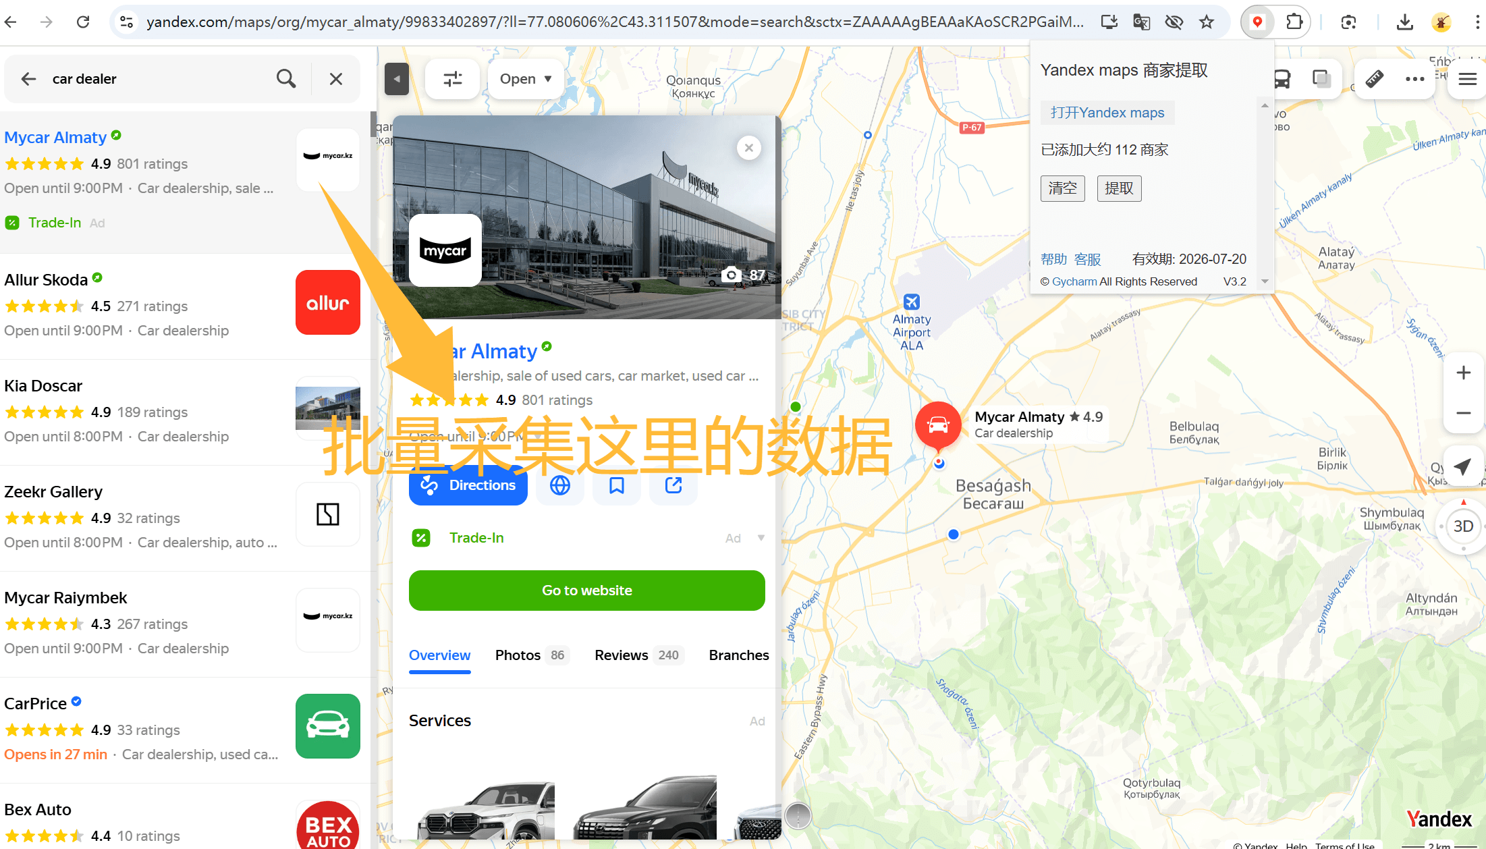Zoom out the map
This screenshot has height=849, width=1486.
[1463, 413]
